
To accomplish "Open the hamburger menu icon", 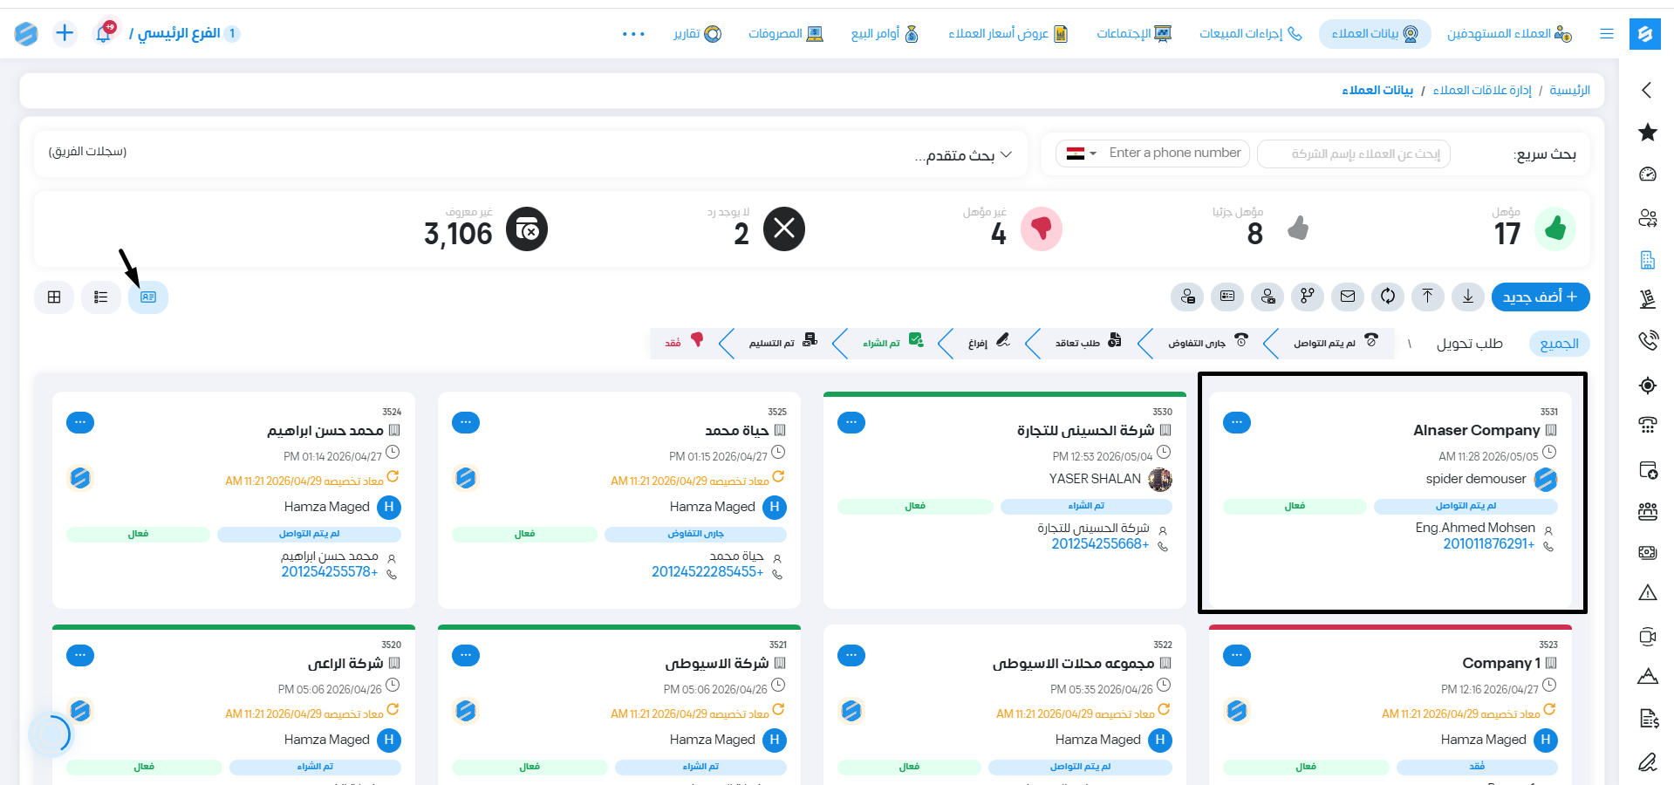I will pyautogui.click(x=1606, y=33).
